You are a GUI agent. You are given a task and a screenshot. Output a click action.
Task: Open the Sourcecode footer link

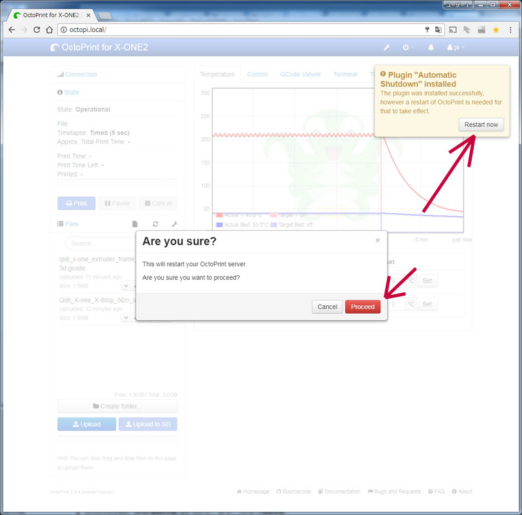pyautogui.click(x=294, y=491)
